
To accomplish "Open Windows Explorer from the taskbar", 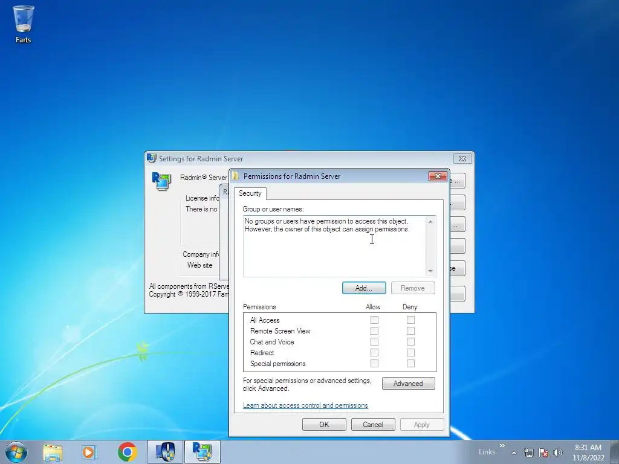I will (x=53, y=452).
